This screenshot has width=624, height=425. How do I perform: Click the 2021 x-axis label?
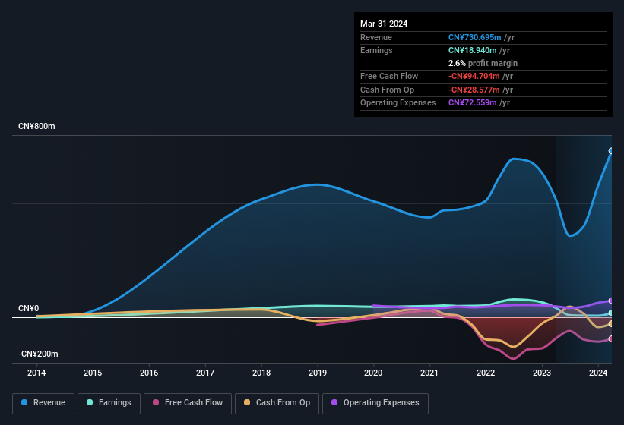(x=429, y=373)
